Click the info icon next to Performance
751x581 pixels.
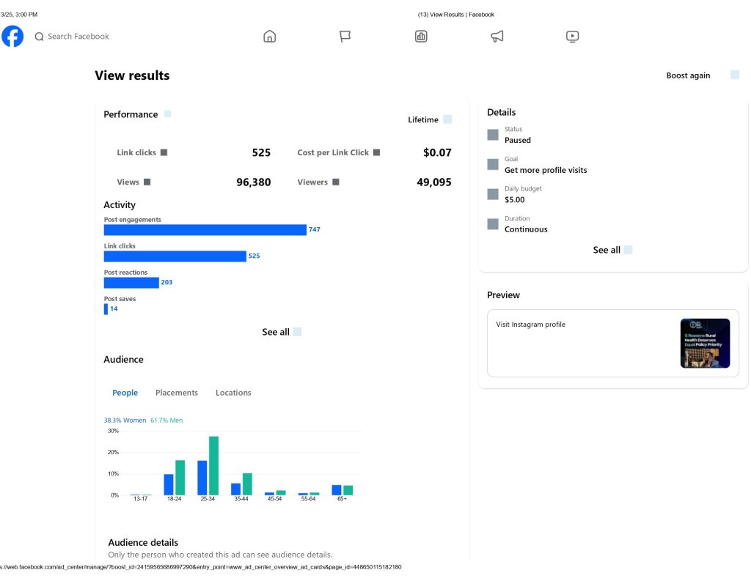coord(168,114)
